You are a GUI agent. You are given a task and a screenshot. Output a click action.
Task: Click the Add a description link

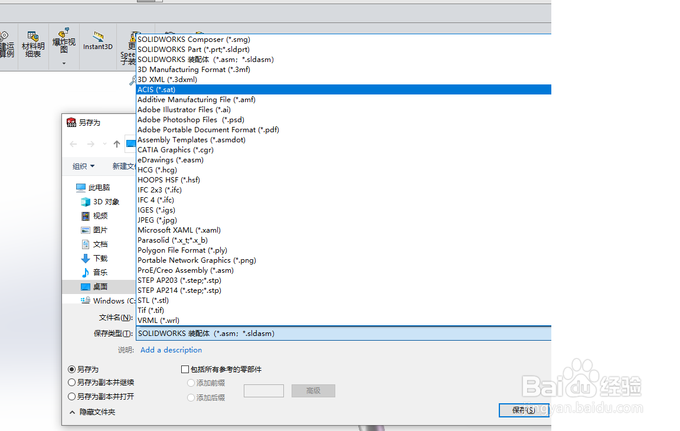(171, 350)
